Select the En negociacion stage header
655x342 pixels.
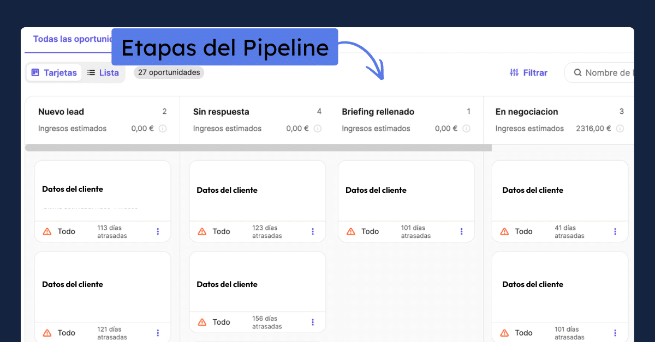coord(527,112)
